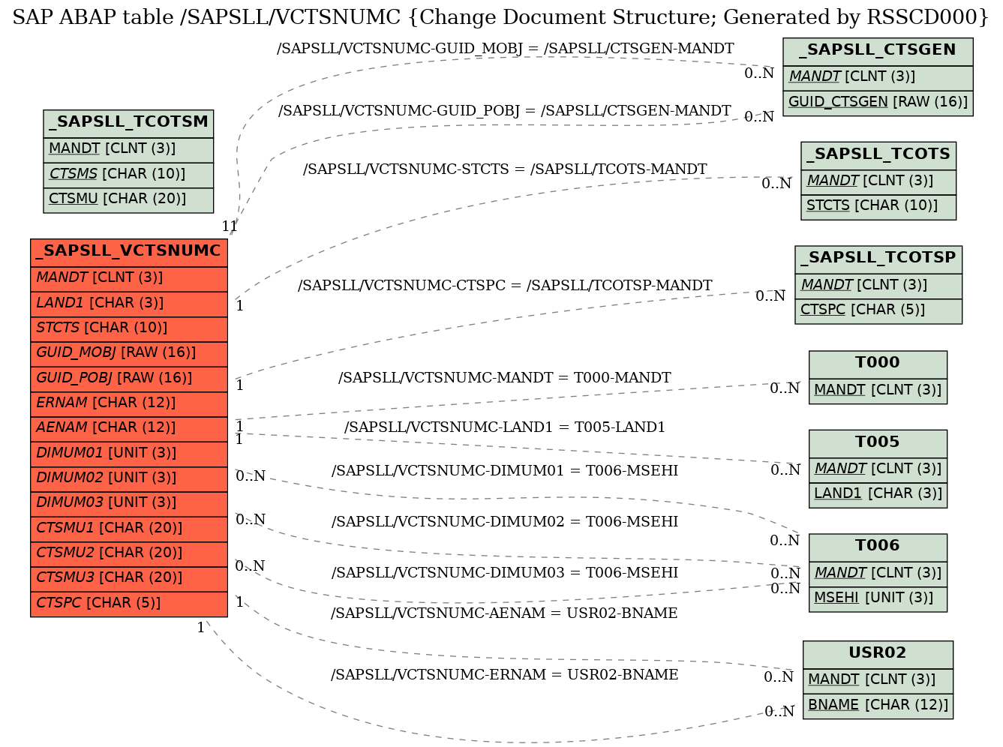Select BNAME [CHAR (12)] in USR02
This screenshot has width=1003, height=747.
pos(878,705)
